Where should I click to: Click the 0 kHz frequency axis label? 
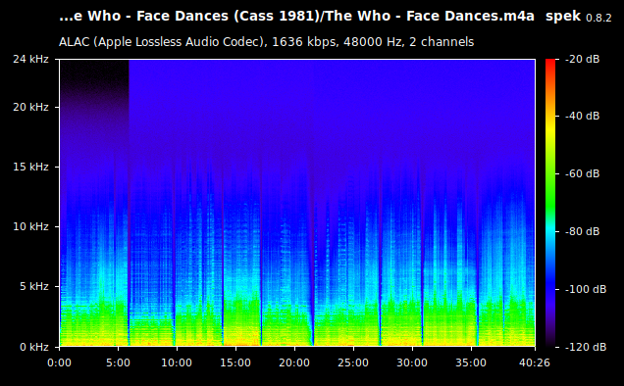34,347
